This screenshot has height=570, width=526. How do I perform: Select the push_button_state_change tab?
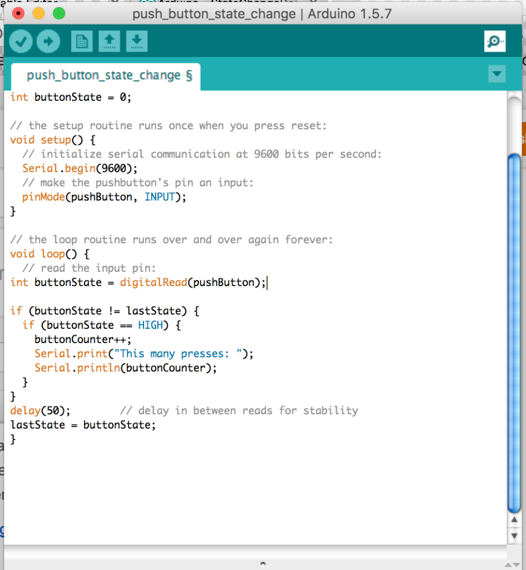tap(106, 76)
